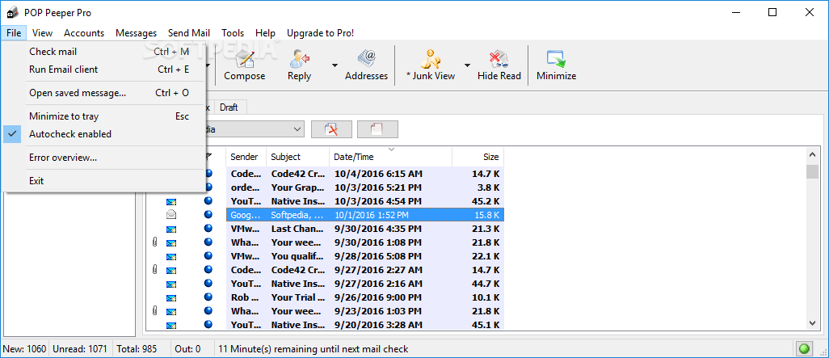Click the envelope icon on the 9/30/2016 4:35 PM row
829x358 pixels.
pos(170,229)
